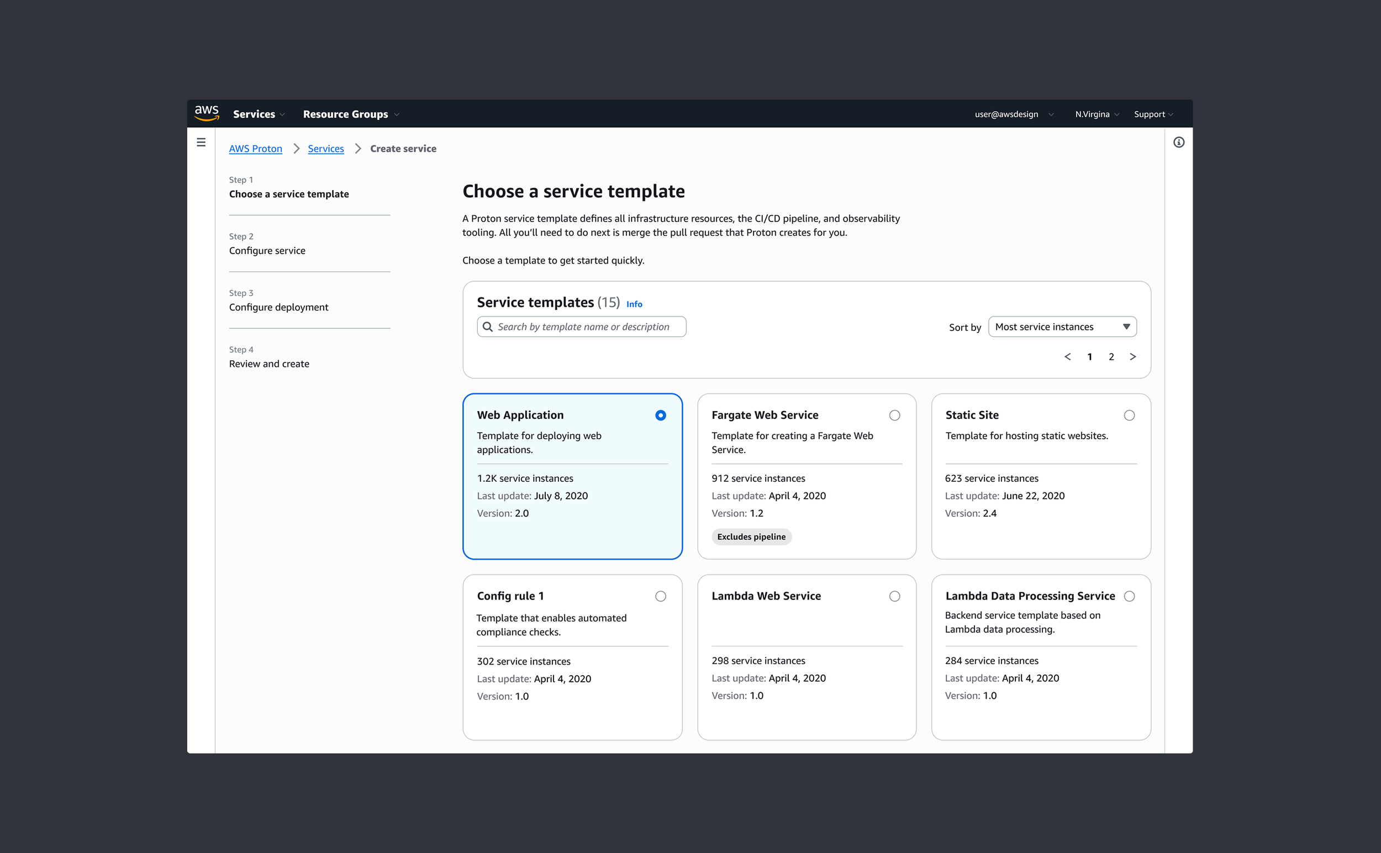Open the user@awsdesign account menu
Screen dimensions: 1381x853
(x=1013, y=114)
